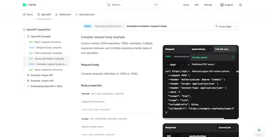Click the Shell code brackets icon
Viewport: 266px width, 137px height.
click(168, 65)
